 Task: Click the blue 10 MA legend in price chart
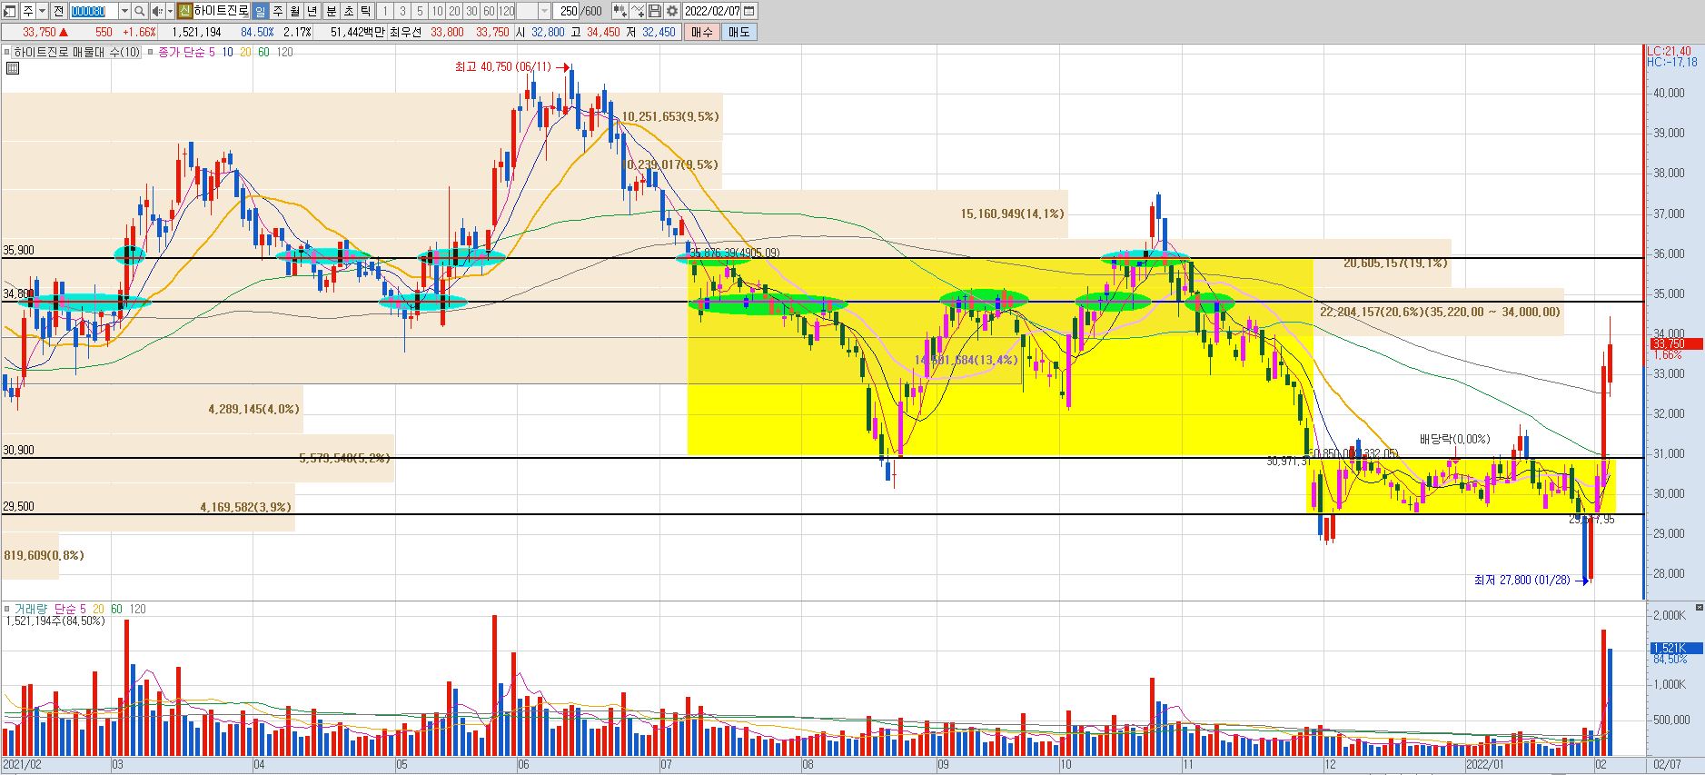pos(227,52)
